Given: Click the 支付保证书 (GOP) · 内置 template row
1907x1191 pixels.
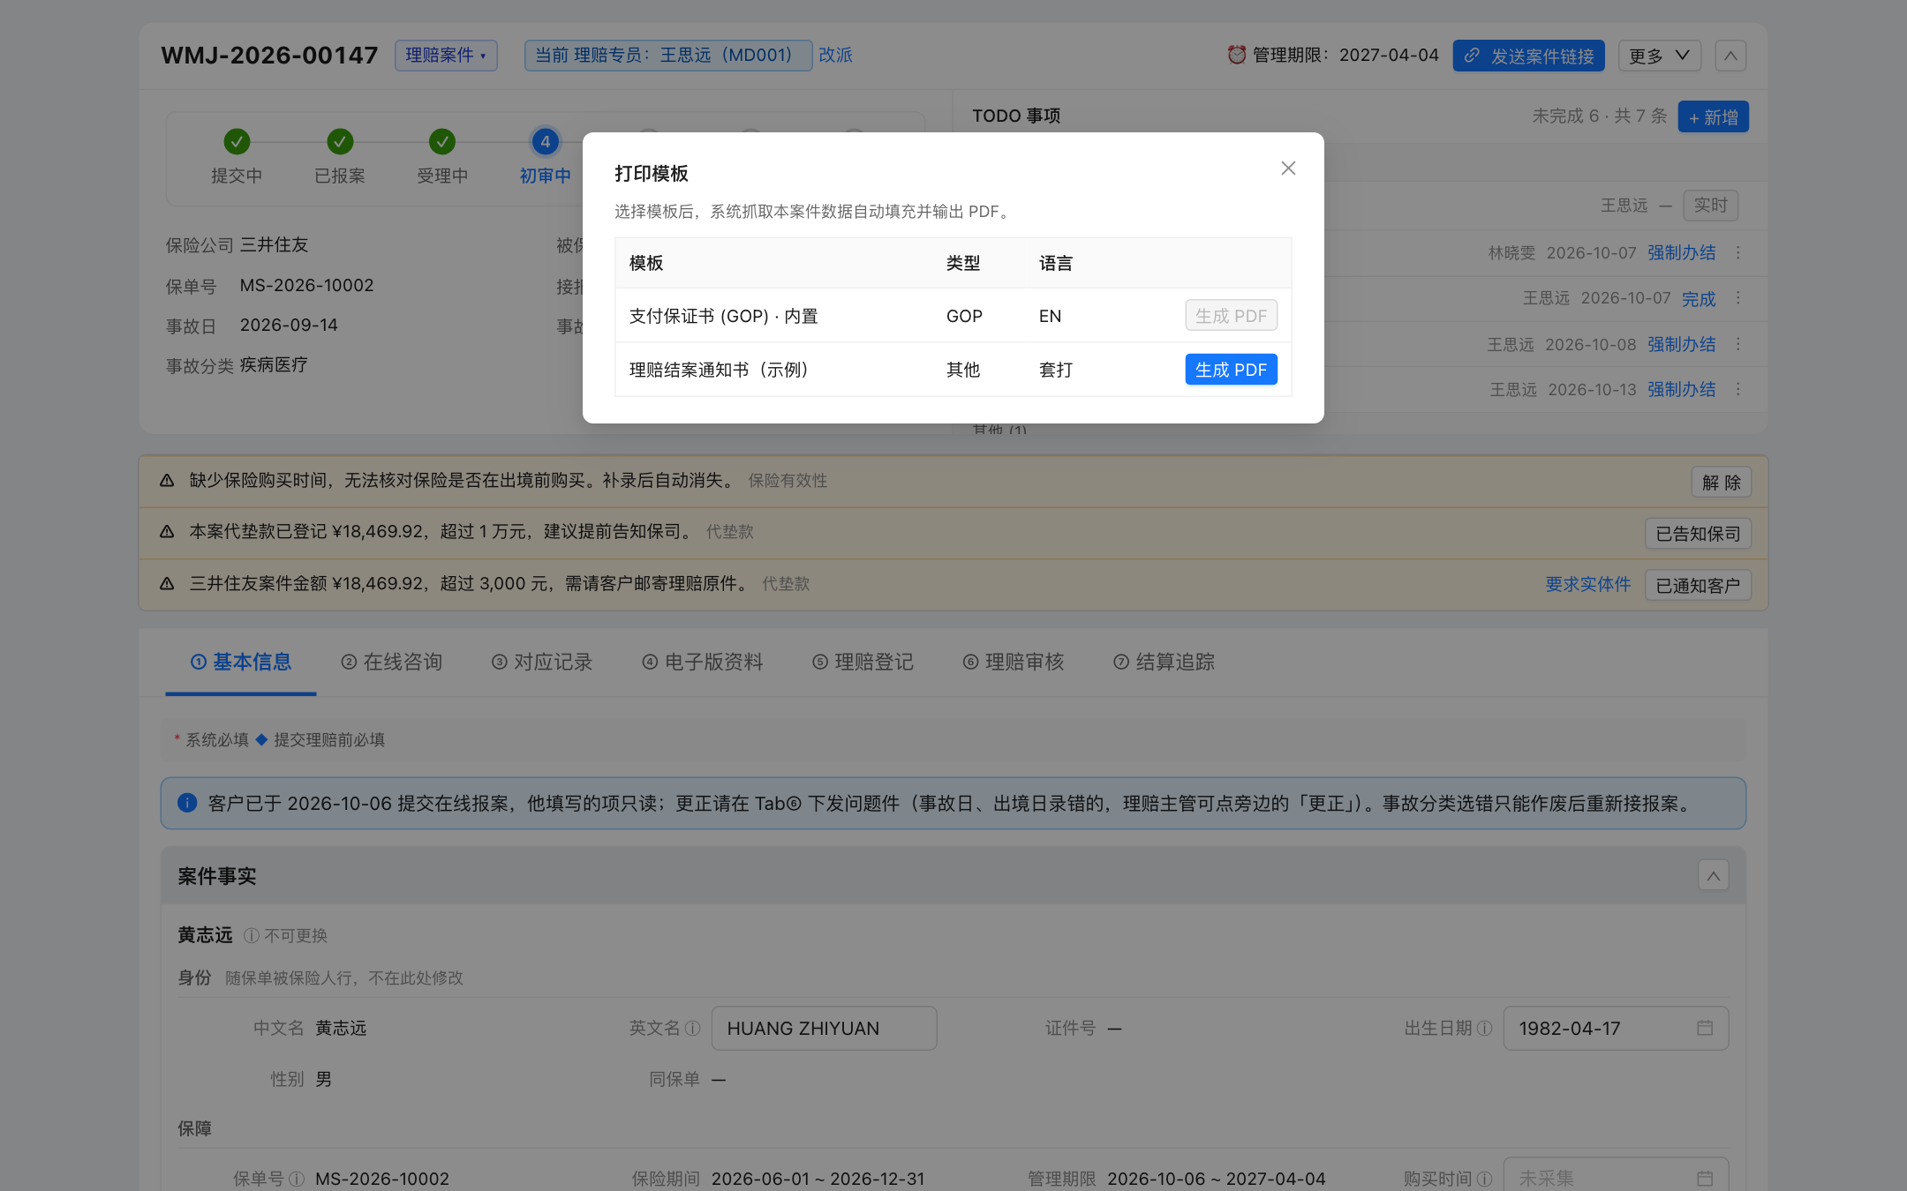Looking at the screenshot, I should (953, 316).
